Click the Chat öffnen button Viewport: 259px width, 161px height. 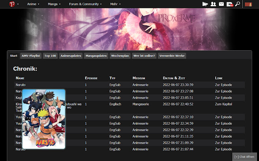pos(244,157)
